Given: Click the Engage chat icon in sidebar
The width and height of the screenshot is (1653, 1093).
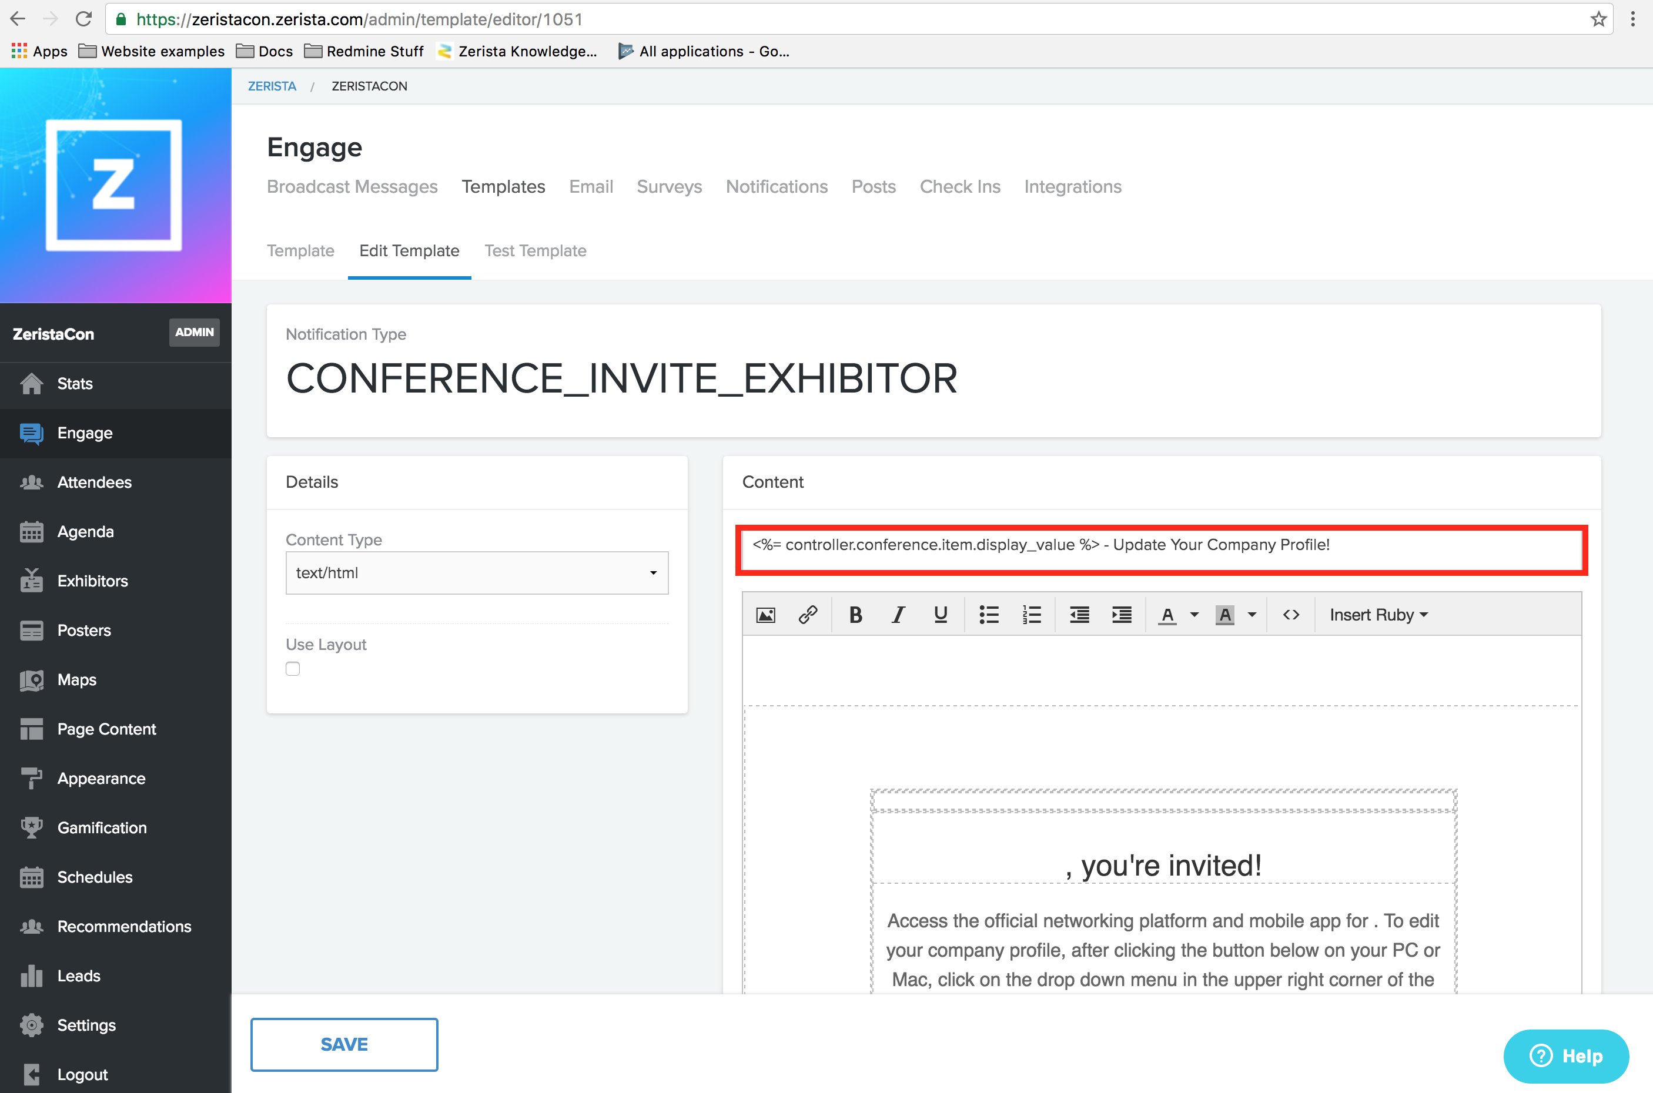Looking at the screenshot, I should coord(31,433).
